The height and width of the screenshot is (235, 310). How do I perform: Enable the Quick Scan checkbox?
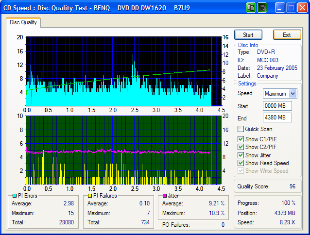pyautogui.click(x=241, y=129)
